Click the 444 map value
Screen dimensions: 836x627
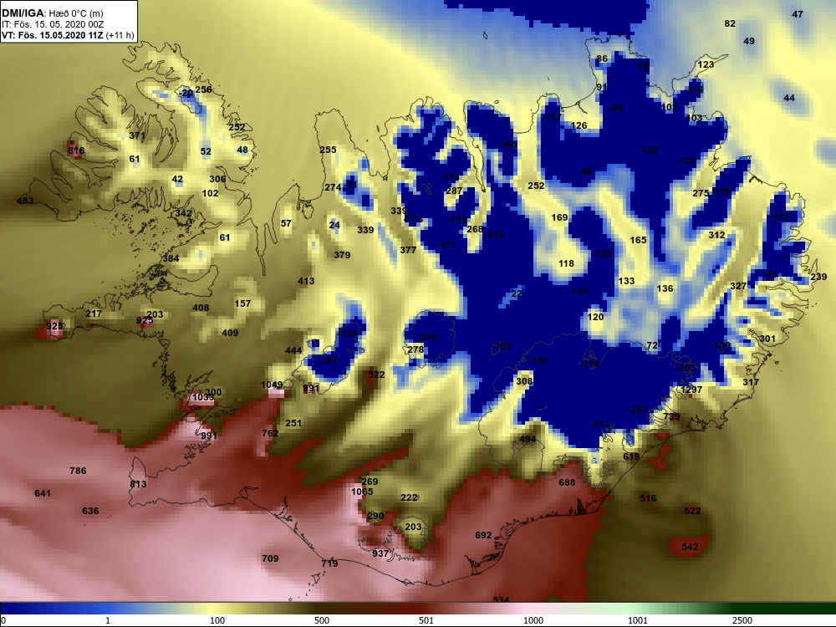[x=293, y=350]
